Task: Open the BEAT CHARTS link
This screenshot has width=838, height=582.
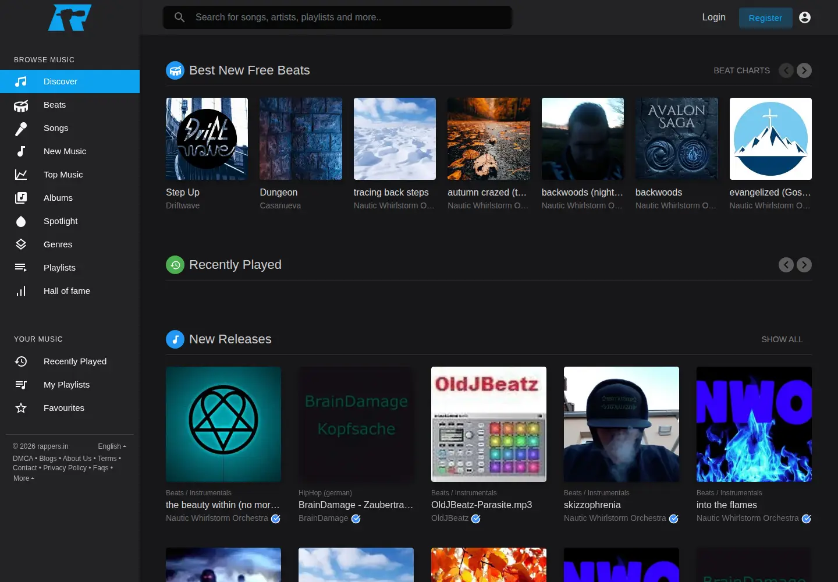Action: pyautogui.click(x=741, y=70)
